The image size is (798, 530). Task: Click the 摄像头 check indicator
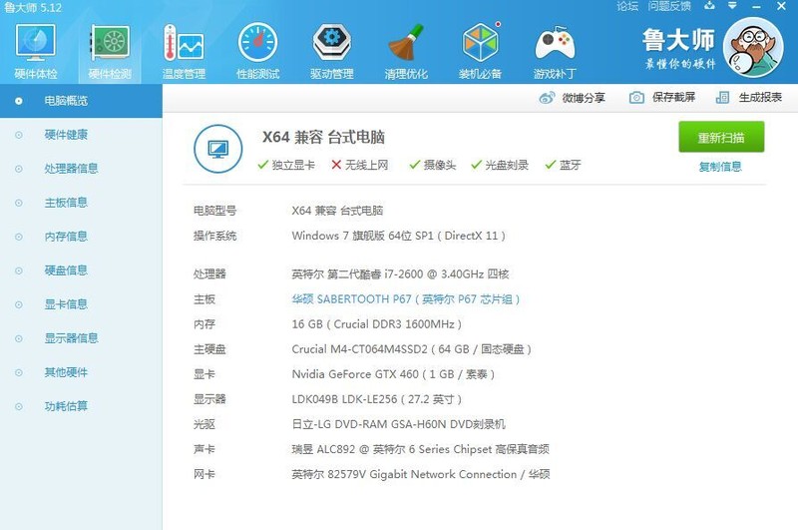(x=433, y=165)
